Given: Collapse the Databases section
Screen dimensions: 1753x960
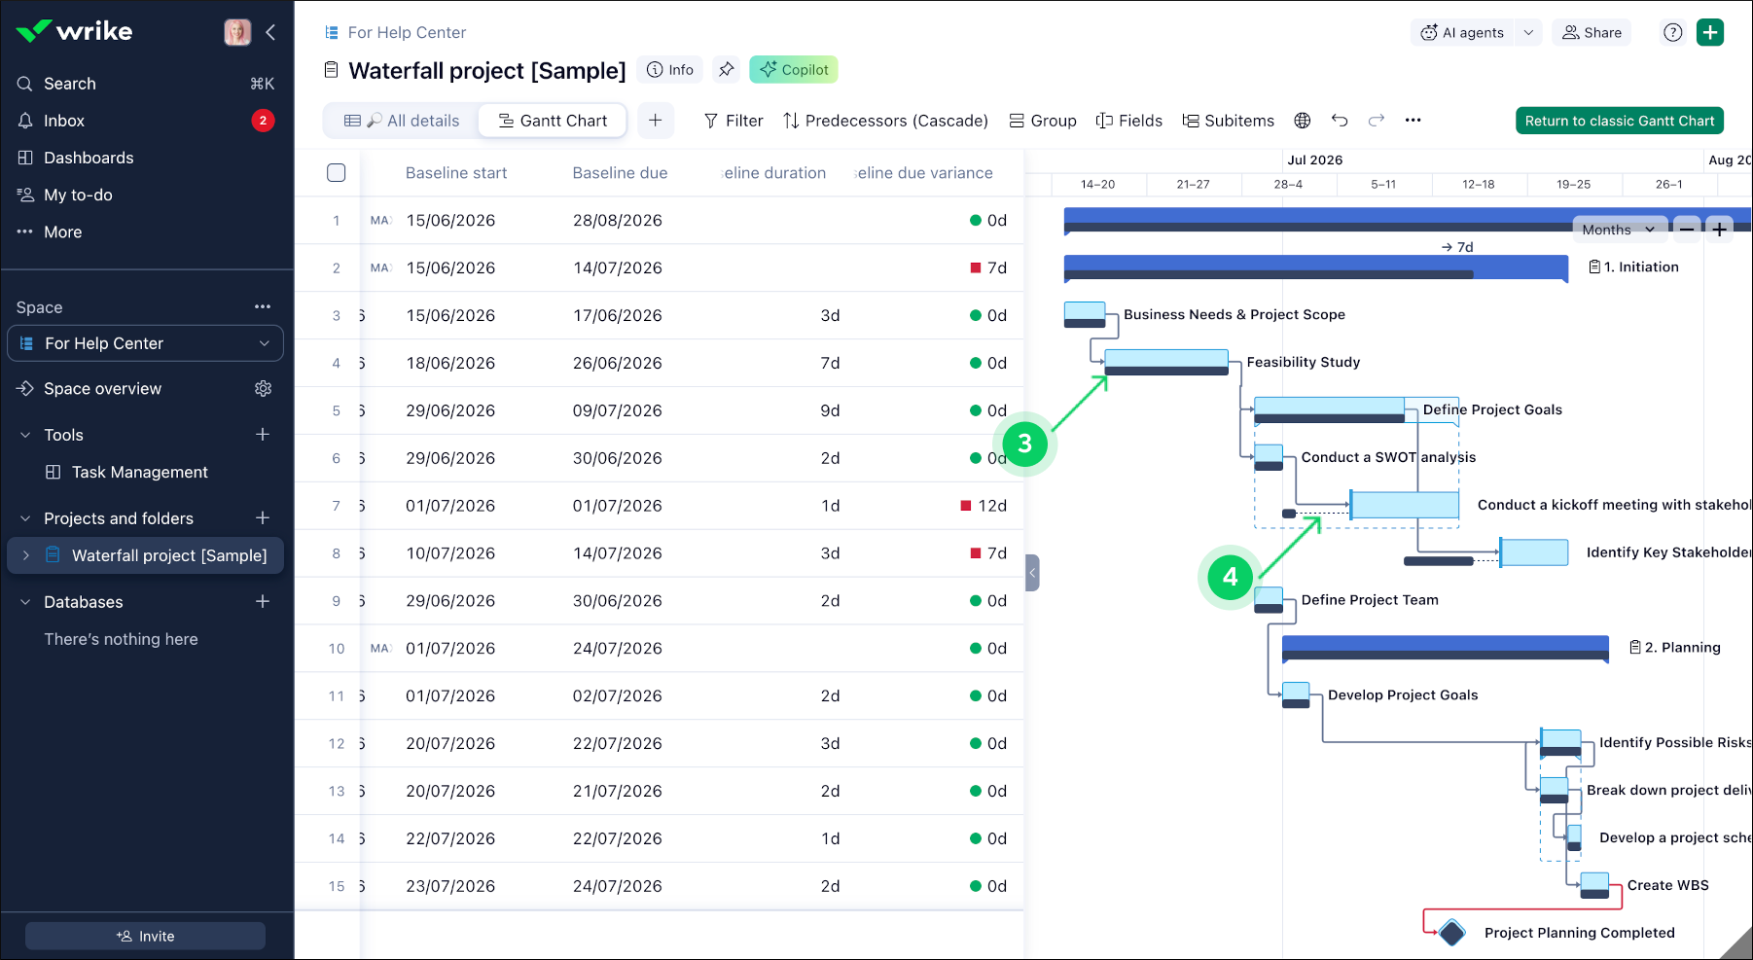Looking at the screenshot, I should (x=25, y=602).
